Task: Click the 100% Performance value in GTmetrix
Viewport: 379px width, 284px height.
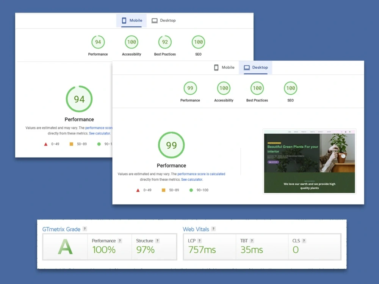Action: [x=104, y=250]
